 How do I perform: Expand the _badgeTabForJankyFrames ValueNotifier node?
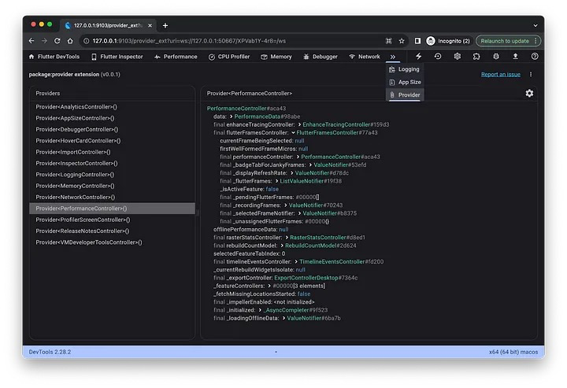click(310, 164)
